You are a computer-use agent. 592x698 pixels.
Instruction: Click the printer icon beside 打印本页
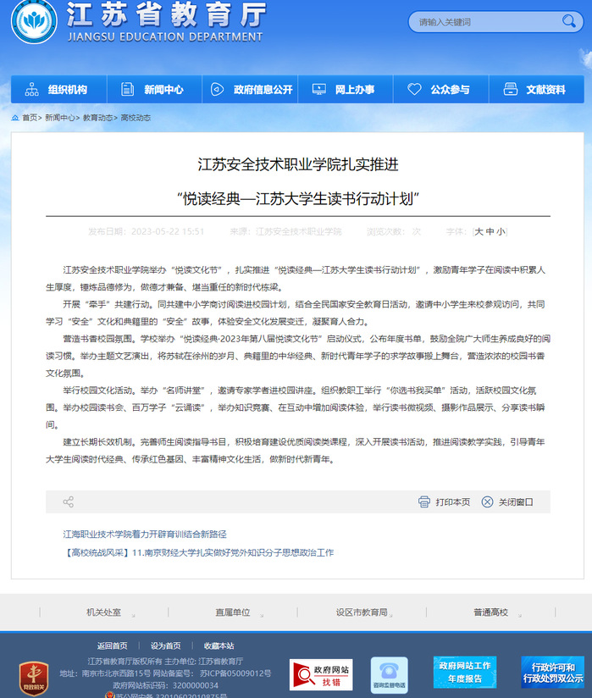point(424,502)
